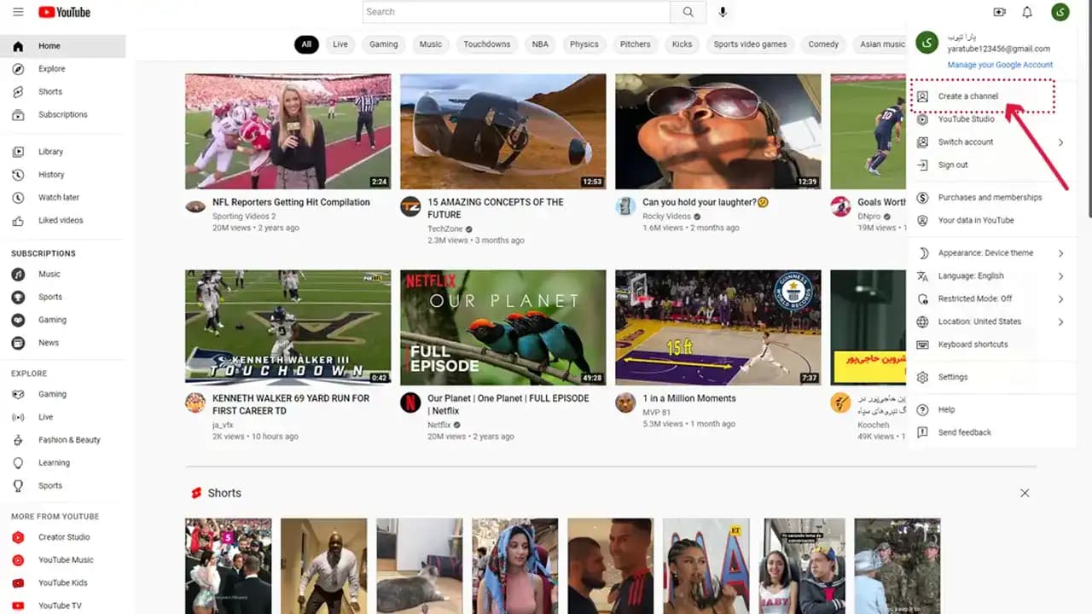The image size is (1092, 614).
Task: Select the Touchdowns filter chip
Action: pos(487,44)
